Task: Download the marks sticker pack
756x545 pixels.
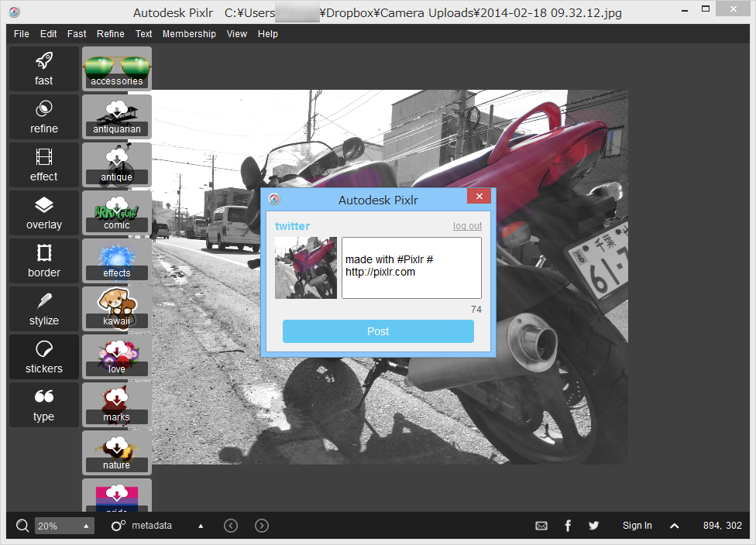Action: tap(117, 405)
